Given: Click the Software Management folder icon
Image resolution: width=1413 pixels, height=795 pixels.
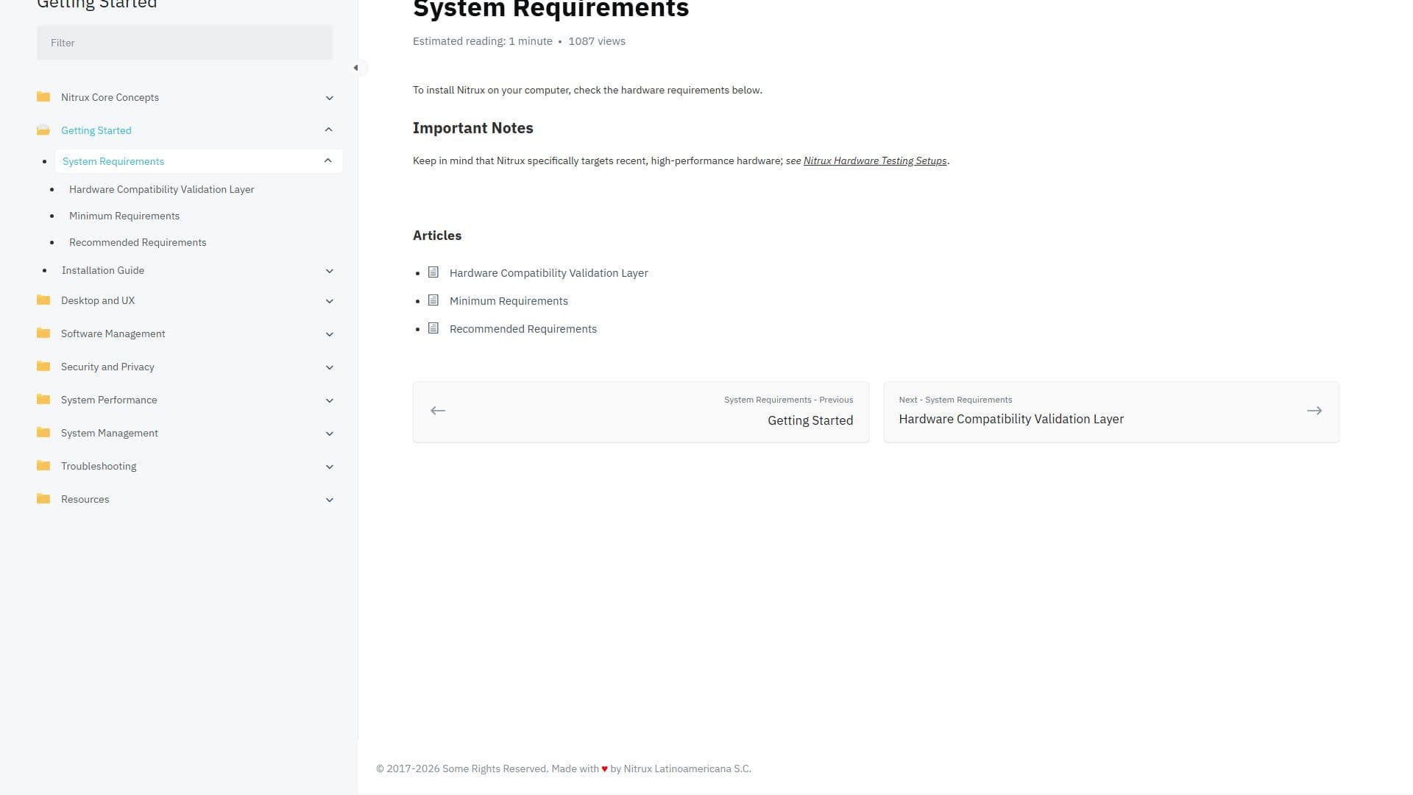Looking at the screenshot, I should coord(43,333).
